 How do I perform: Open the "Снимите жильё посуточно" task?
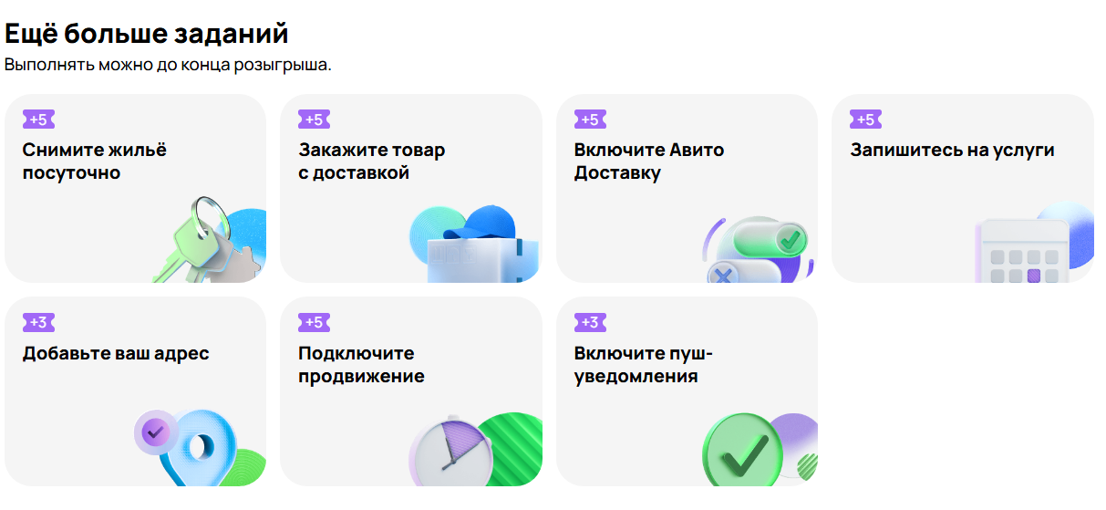click(135, 188)
